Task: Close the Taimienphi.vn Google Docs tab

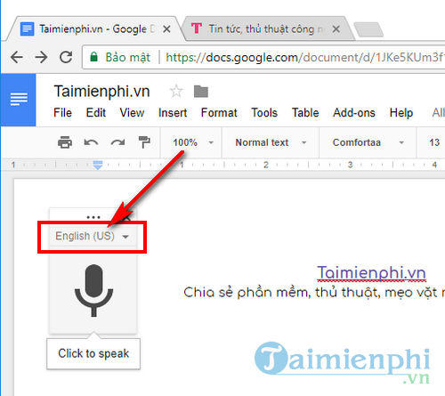Action: tap(166, 29)
